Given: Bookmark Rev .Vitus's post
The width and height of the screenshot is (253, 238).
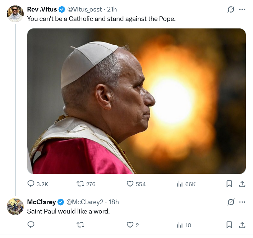Looking at the screenshot, I should pyautogui.click(x=229, y=184).
